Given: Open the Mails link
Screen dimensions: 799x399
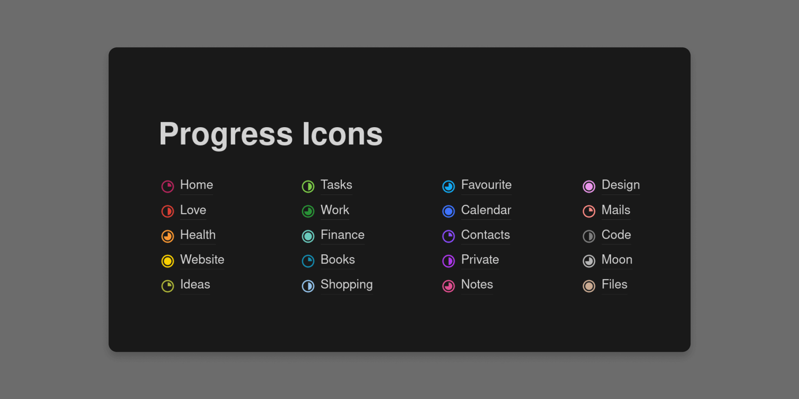Looking at the screenshot, I should 615,210.
